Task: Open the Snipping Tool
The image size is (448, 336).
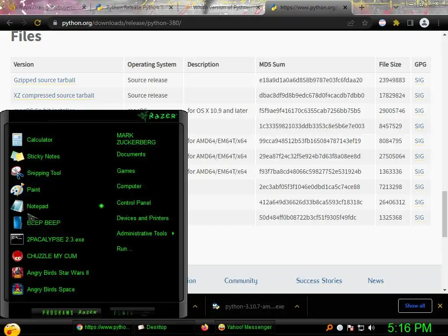Action: 36,173
